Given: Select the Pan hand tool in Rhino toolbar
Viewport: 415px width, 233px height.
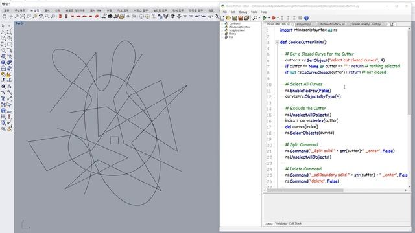Looking at the screenshot, I should tap(5, 16).
